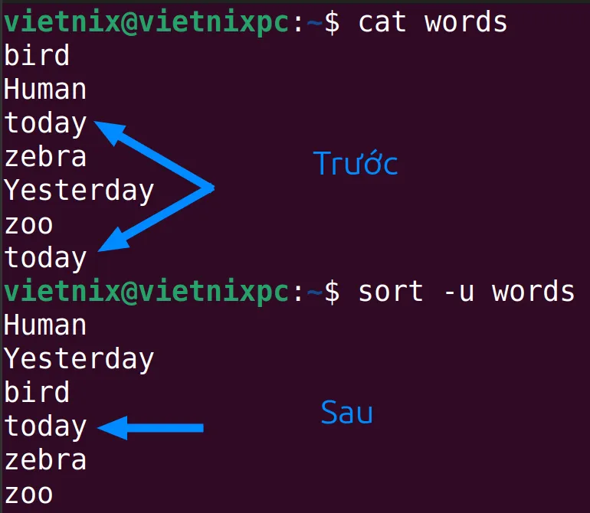Click the blue 'Sau' annotation label

346,412
